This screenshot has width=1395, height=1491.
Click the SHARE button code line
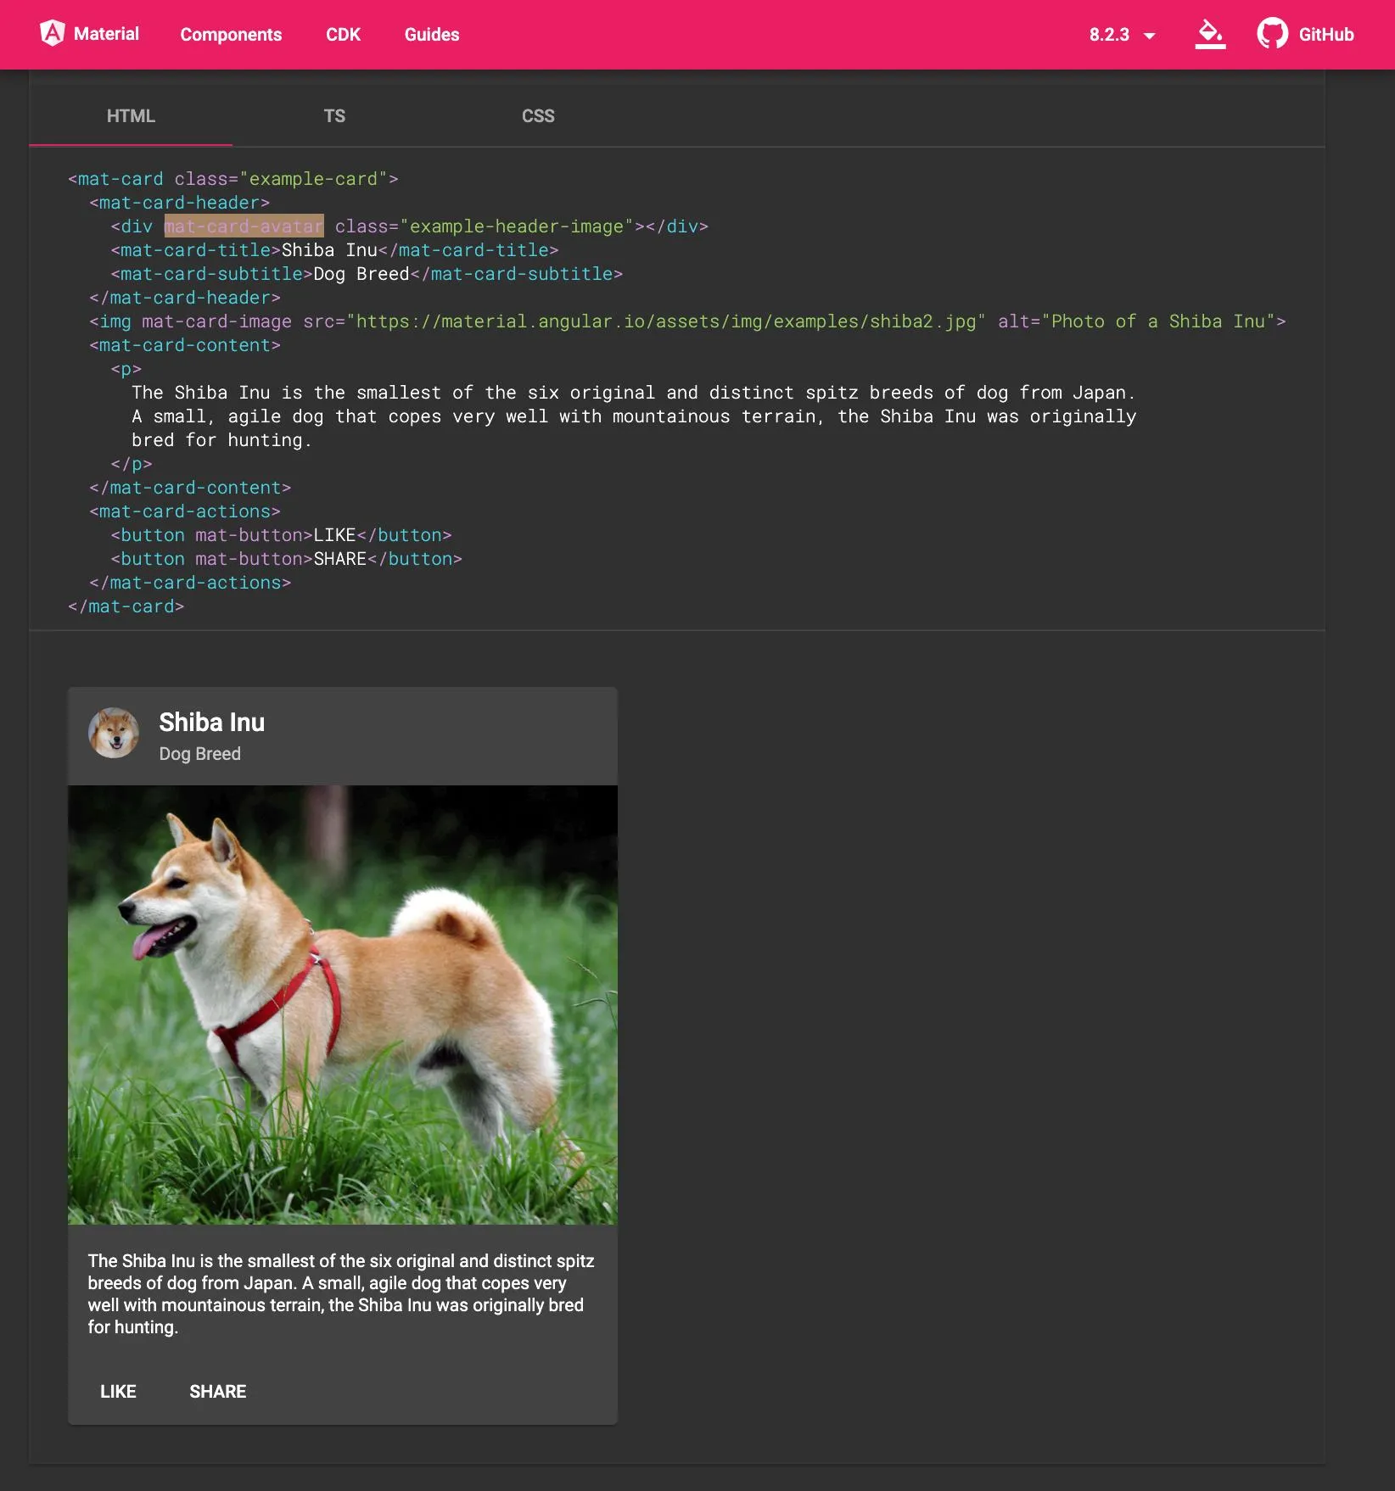tap(287, 559)
